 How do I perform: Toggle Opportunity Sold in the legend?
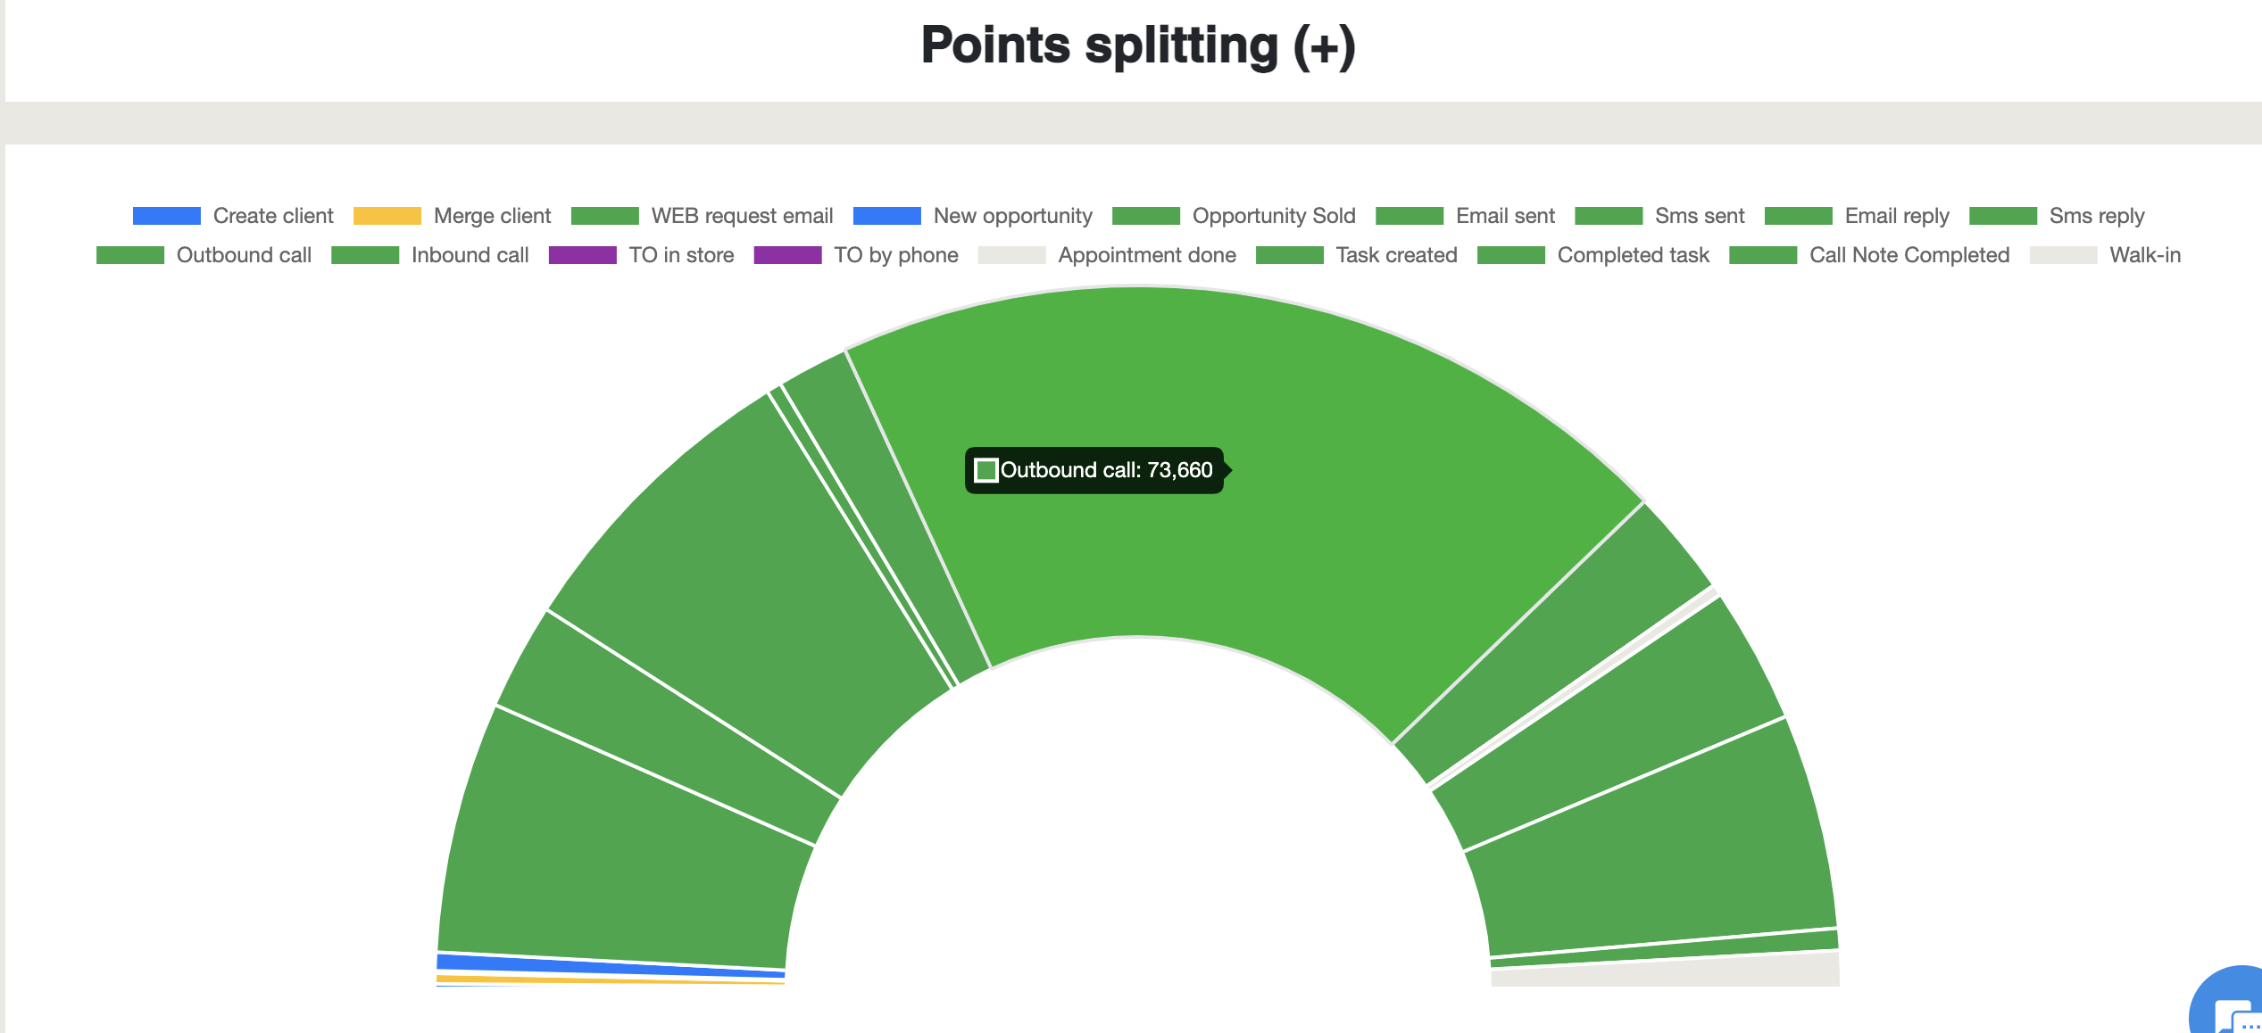[1234, 216]
